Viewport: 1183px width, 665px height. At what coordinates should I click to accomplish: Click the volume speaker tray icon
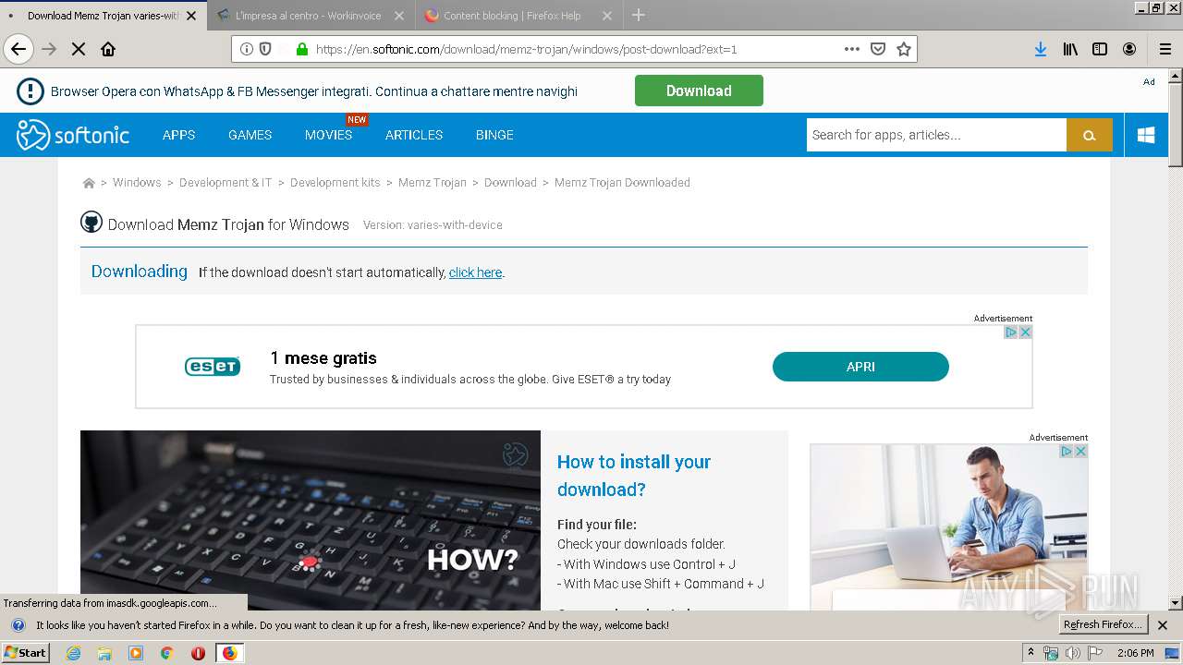[x=1072, y=653]
